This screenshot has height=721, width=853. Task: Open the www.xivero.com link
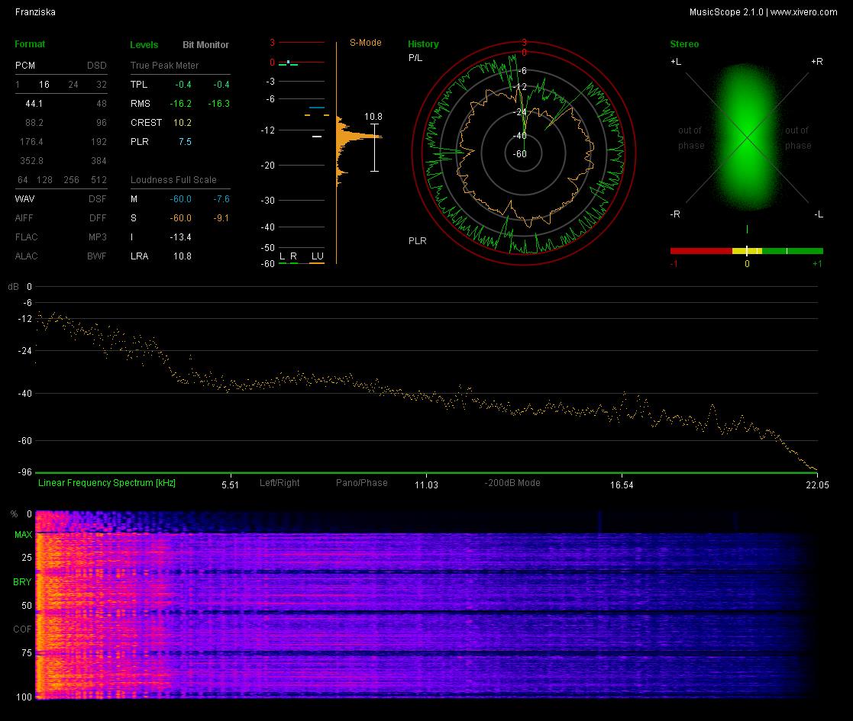804,12
